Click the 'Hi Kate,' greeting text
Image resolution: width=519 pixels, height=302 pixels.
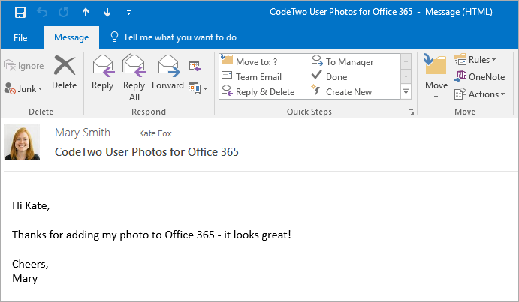[x=31, y=205]
